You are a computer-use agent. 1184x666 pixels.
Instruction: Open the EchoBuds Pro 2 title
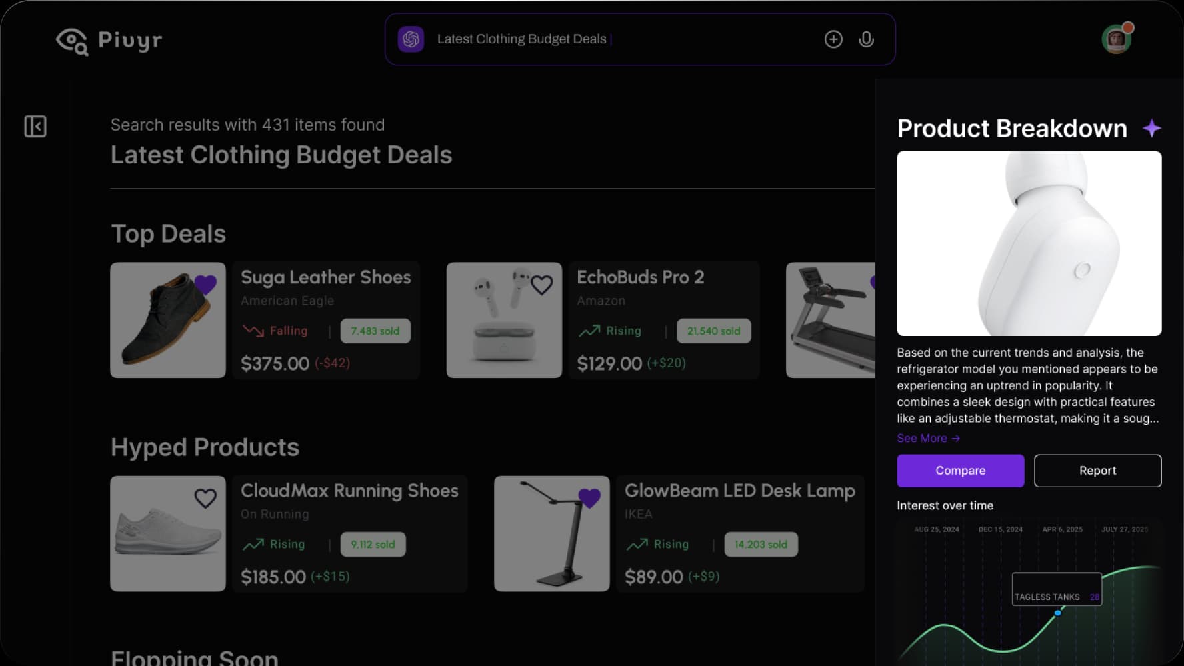pyautogui.click(x=640, y=277)
